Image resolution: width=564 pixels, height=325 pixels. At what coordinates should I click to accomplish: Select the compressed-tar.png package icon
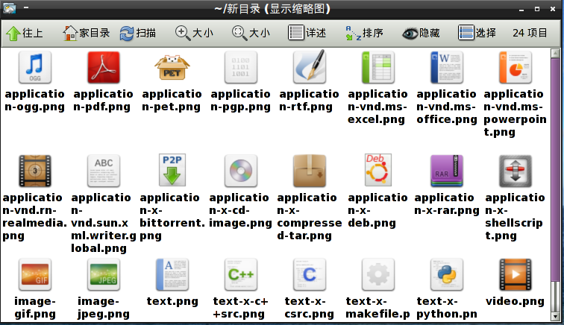[310, 171]
